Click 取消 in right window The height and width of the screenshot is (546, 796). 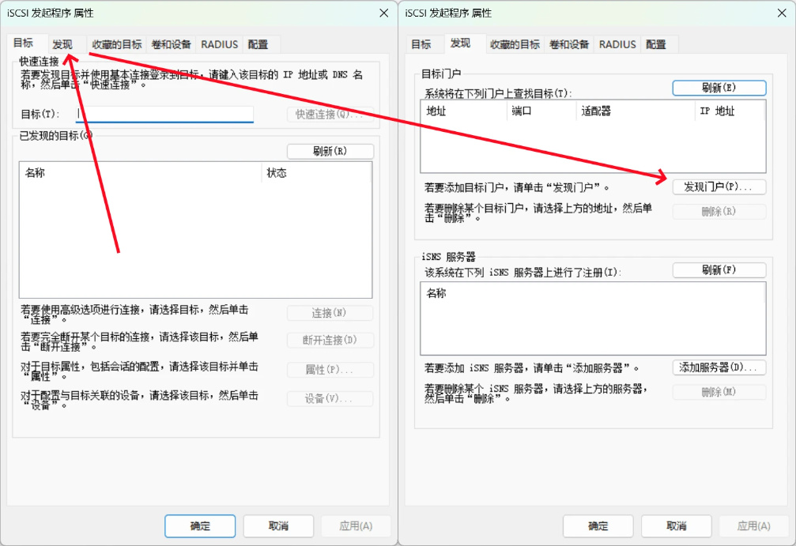[x=676, y=526]
